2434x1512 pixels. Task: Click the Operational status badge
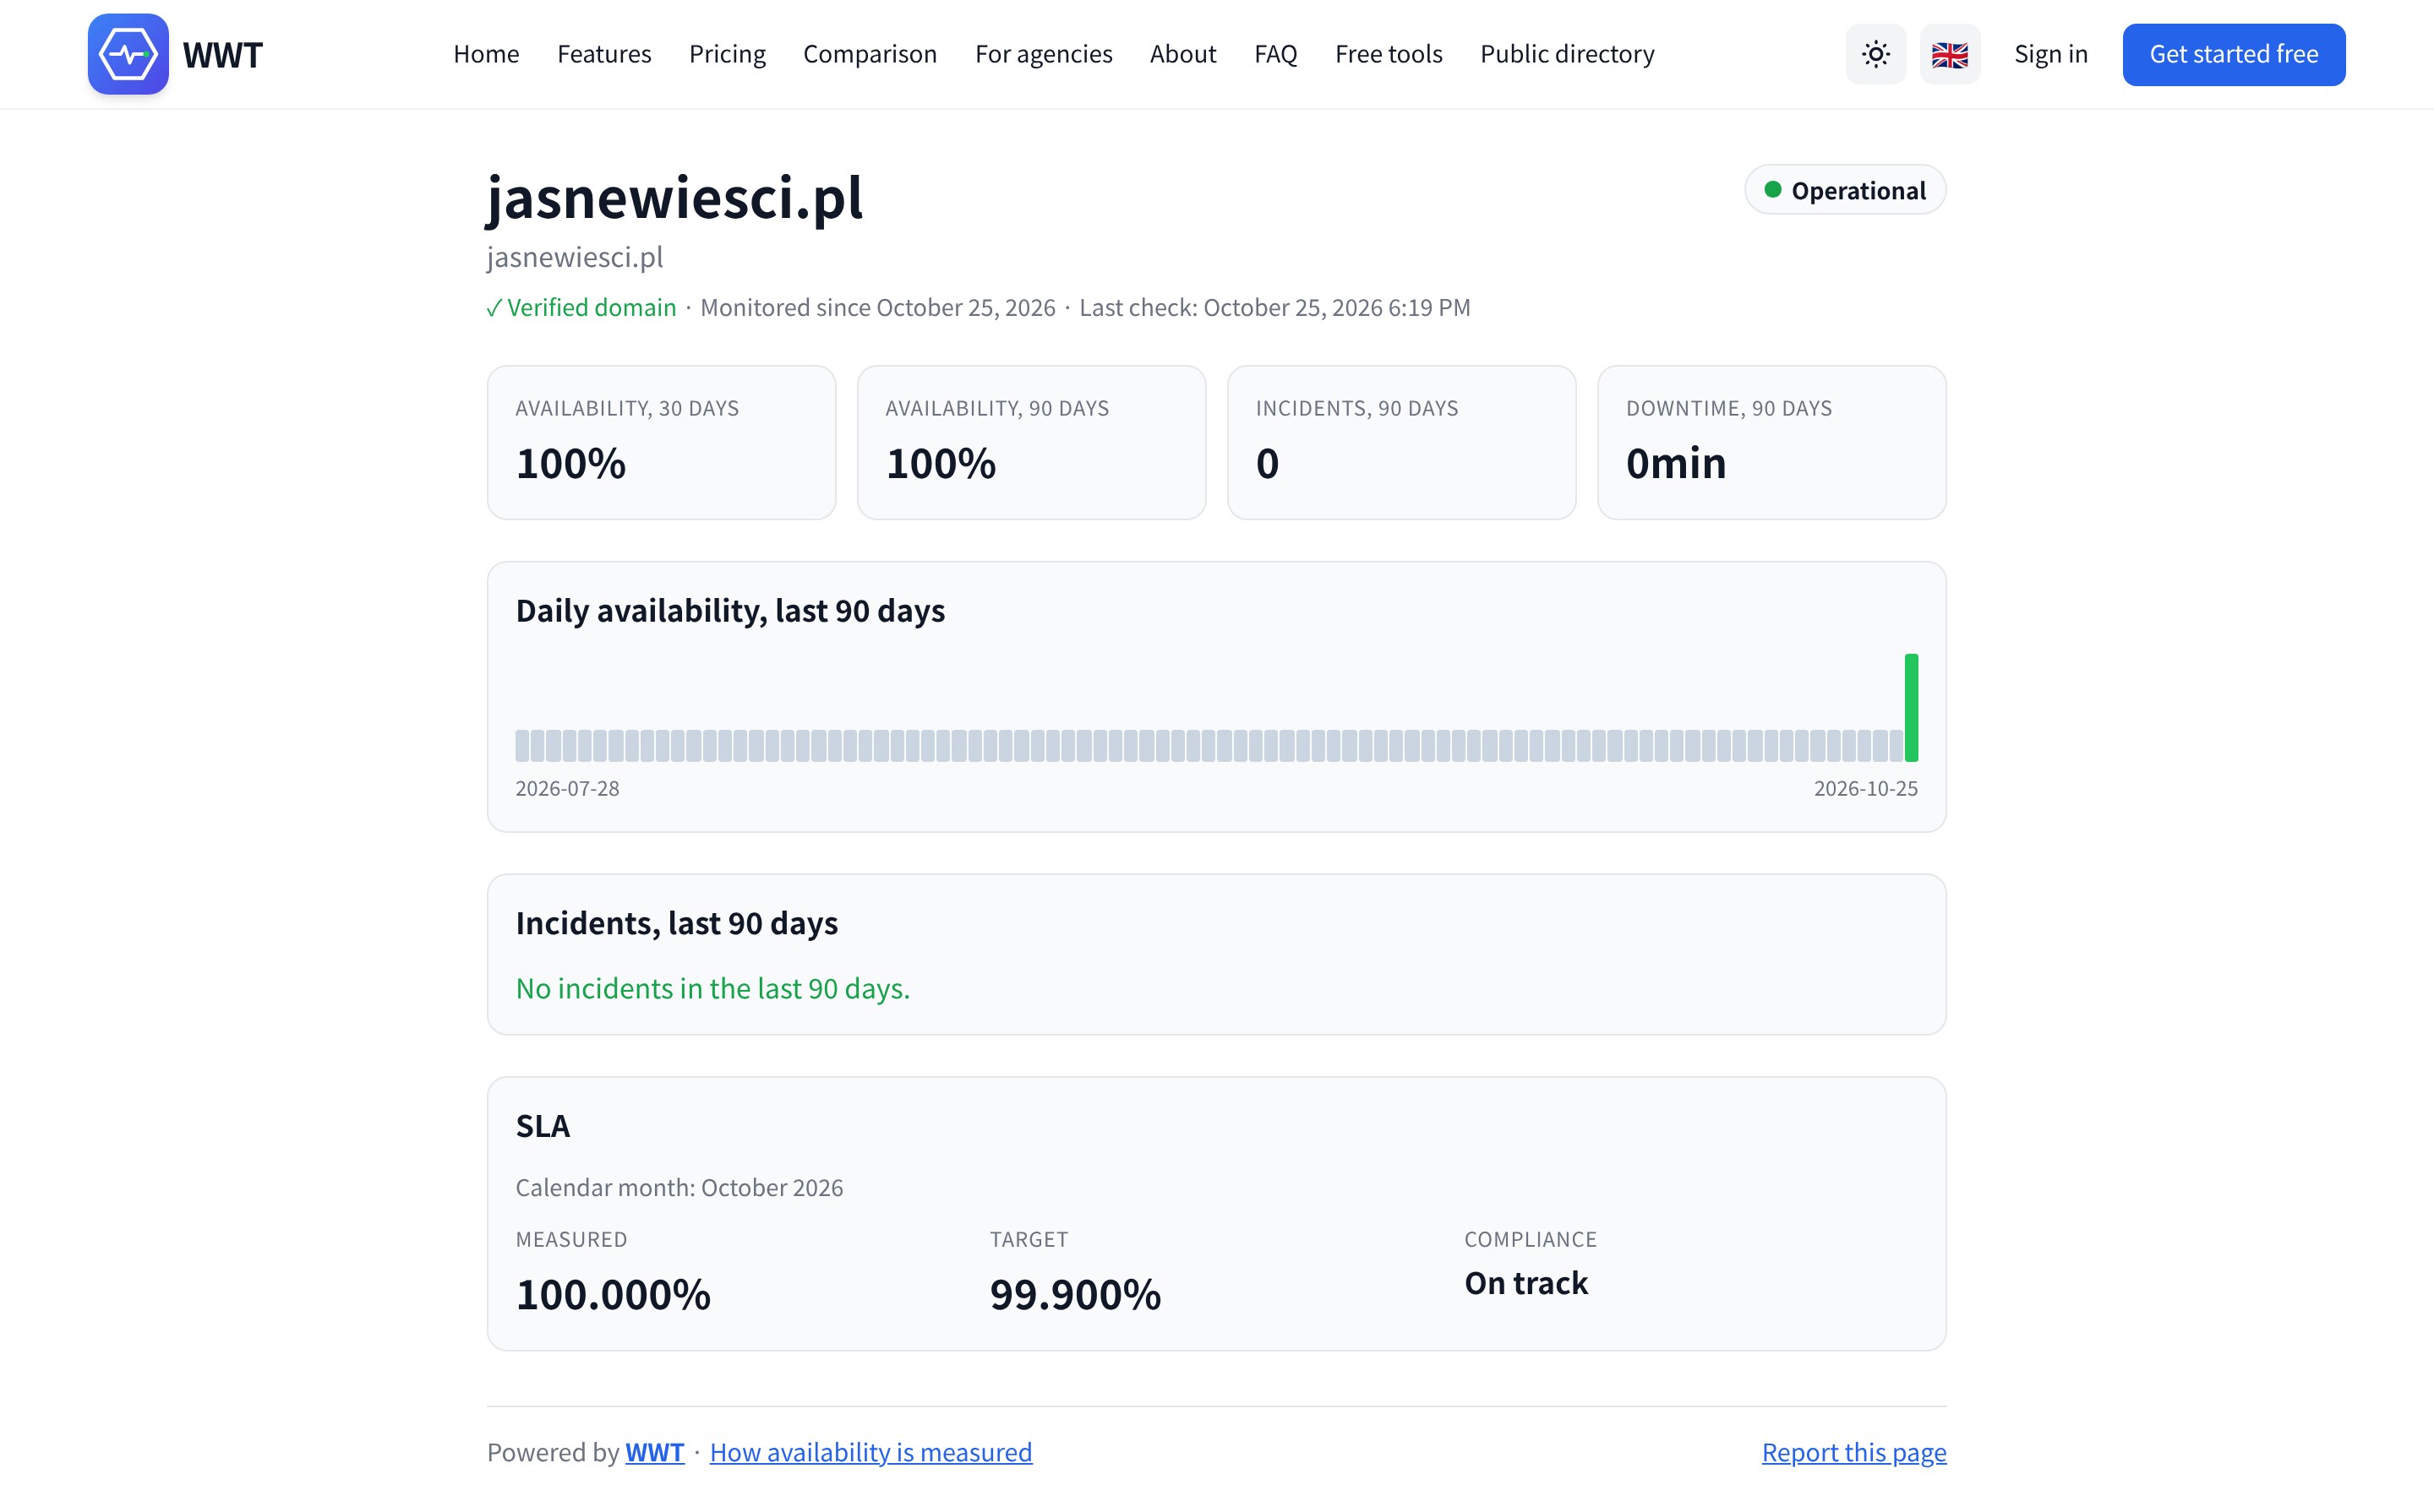point(1845,190)
